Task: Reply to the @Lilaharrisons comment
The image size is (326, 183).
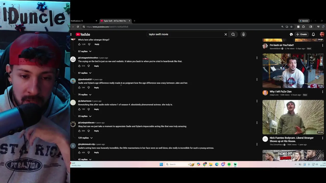Action: [96, 109]
